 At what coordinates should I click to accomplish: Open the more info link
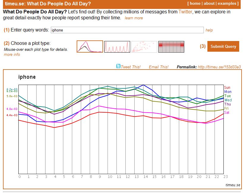tap(12, 55)
